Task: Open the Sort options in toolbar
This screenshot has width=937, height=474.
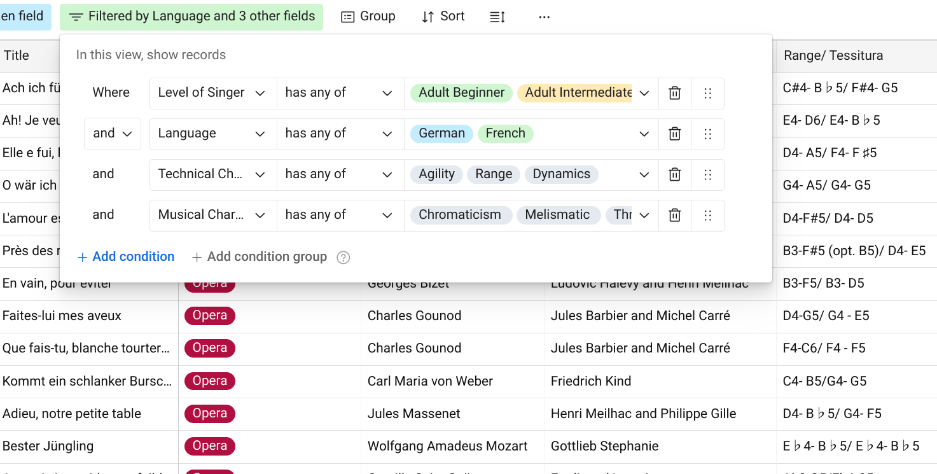Action: (443, 17)
